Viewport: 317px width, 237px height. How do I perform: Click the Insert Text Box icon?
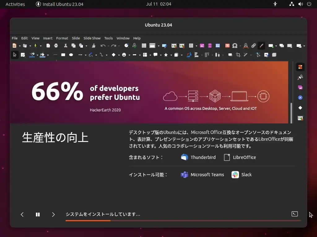tap(227, 46)
